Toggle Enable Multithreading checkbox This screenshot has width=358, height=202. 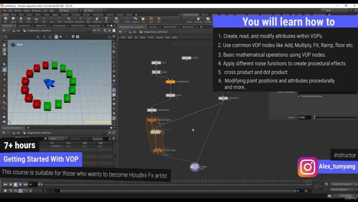coord(299,96)
